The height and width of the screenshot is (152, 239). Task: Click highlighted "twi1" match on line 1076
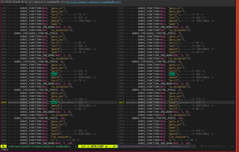[x=54, y=102]
